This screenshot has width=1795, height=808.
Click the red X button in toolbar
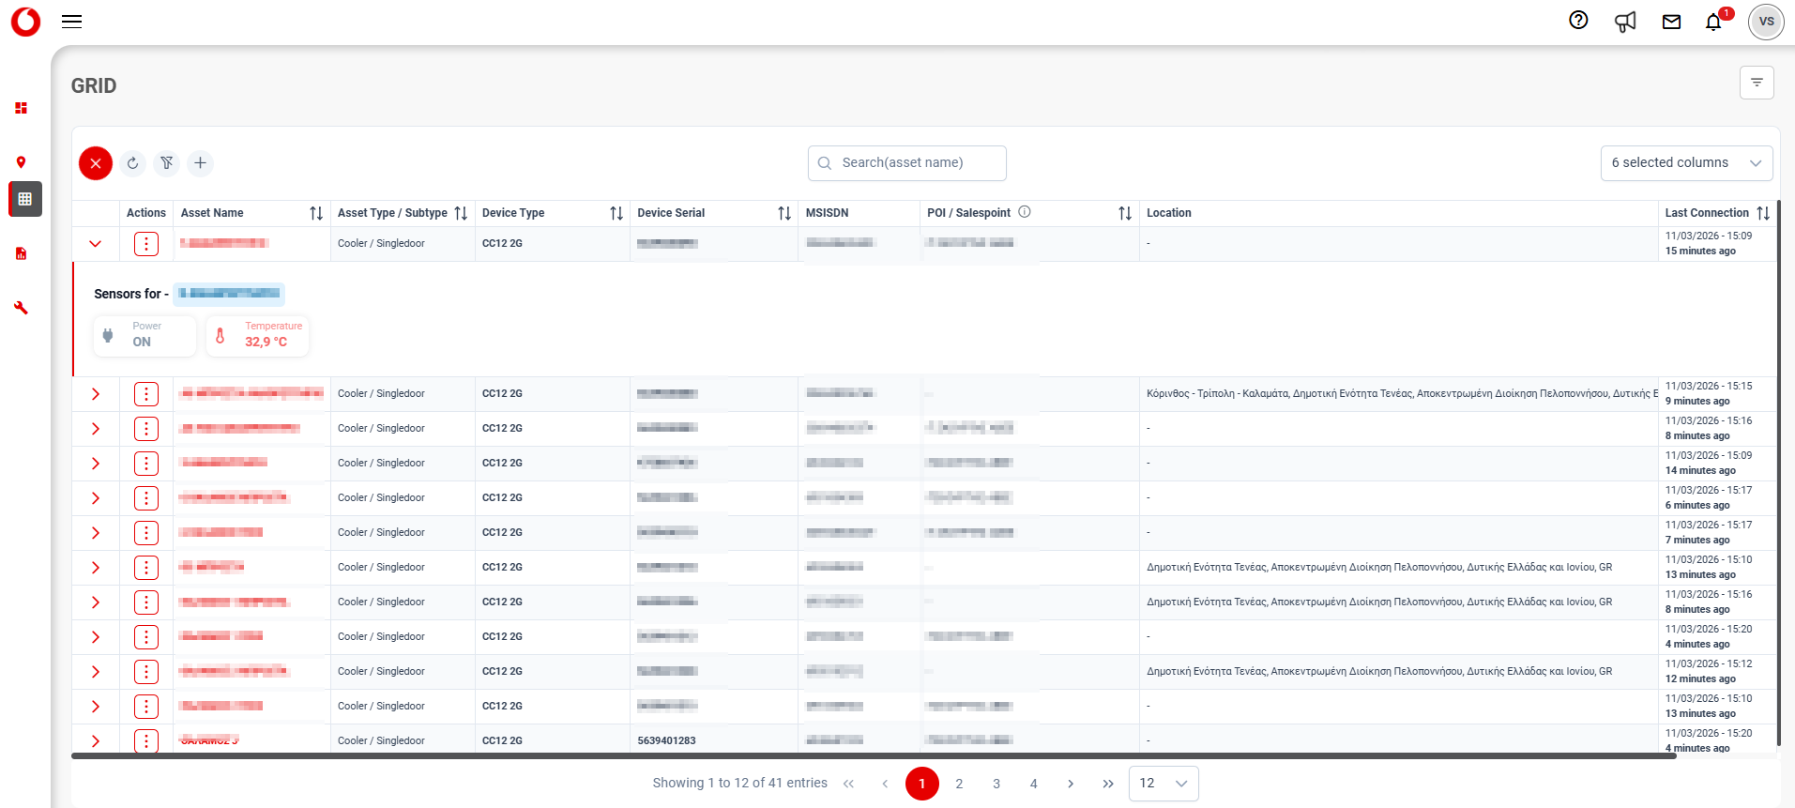pos(96,163)
